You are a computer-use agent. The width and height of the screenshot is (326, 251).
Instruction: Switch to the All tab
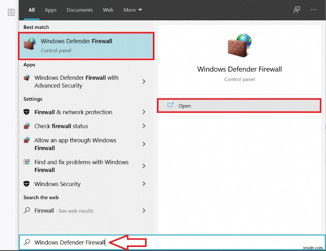32,10
